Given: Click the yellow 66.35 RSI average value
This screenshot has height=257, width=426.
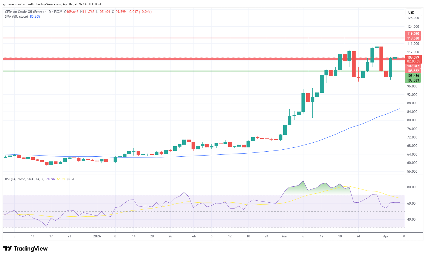Looking at the screenshot, I should pos(61,179).
